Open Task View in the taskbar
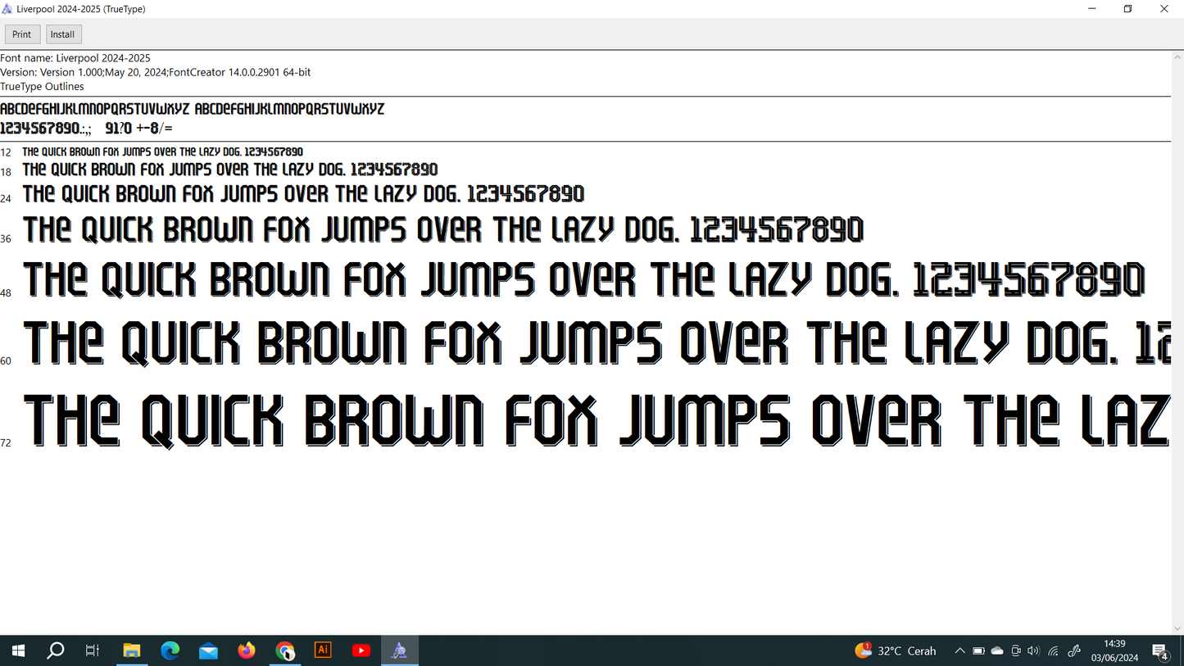The image size is (1184, 666). click(x=92, y=650)
